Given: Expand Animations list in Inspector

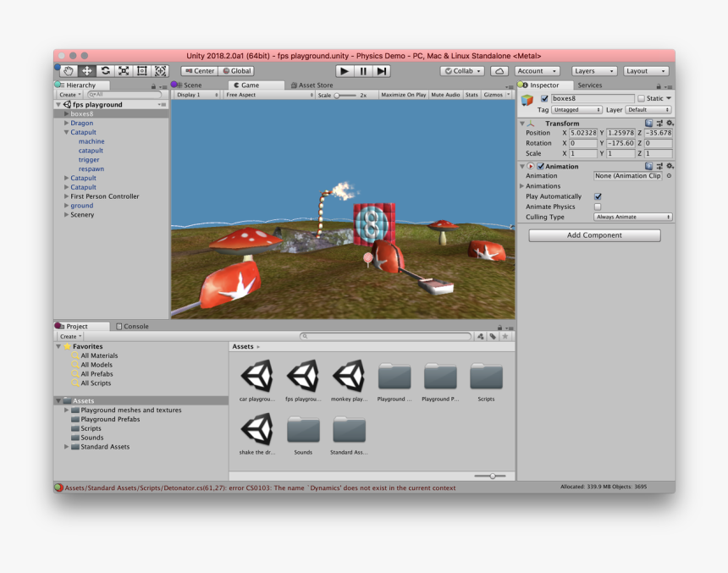Looking at the screenshot, I should tap(521, 186).
